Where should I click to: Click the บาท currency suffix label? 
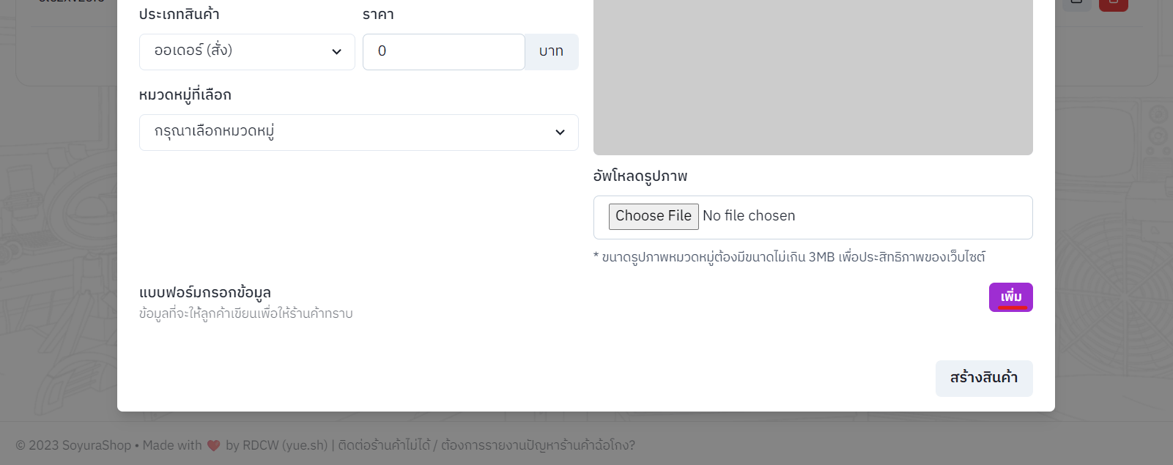[551, 51]
